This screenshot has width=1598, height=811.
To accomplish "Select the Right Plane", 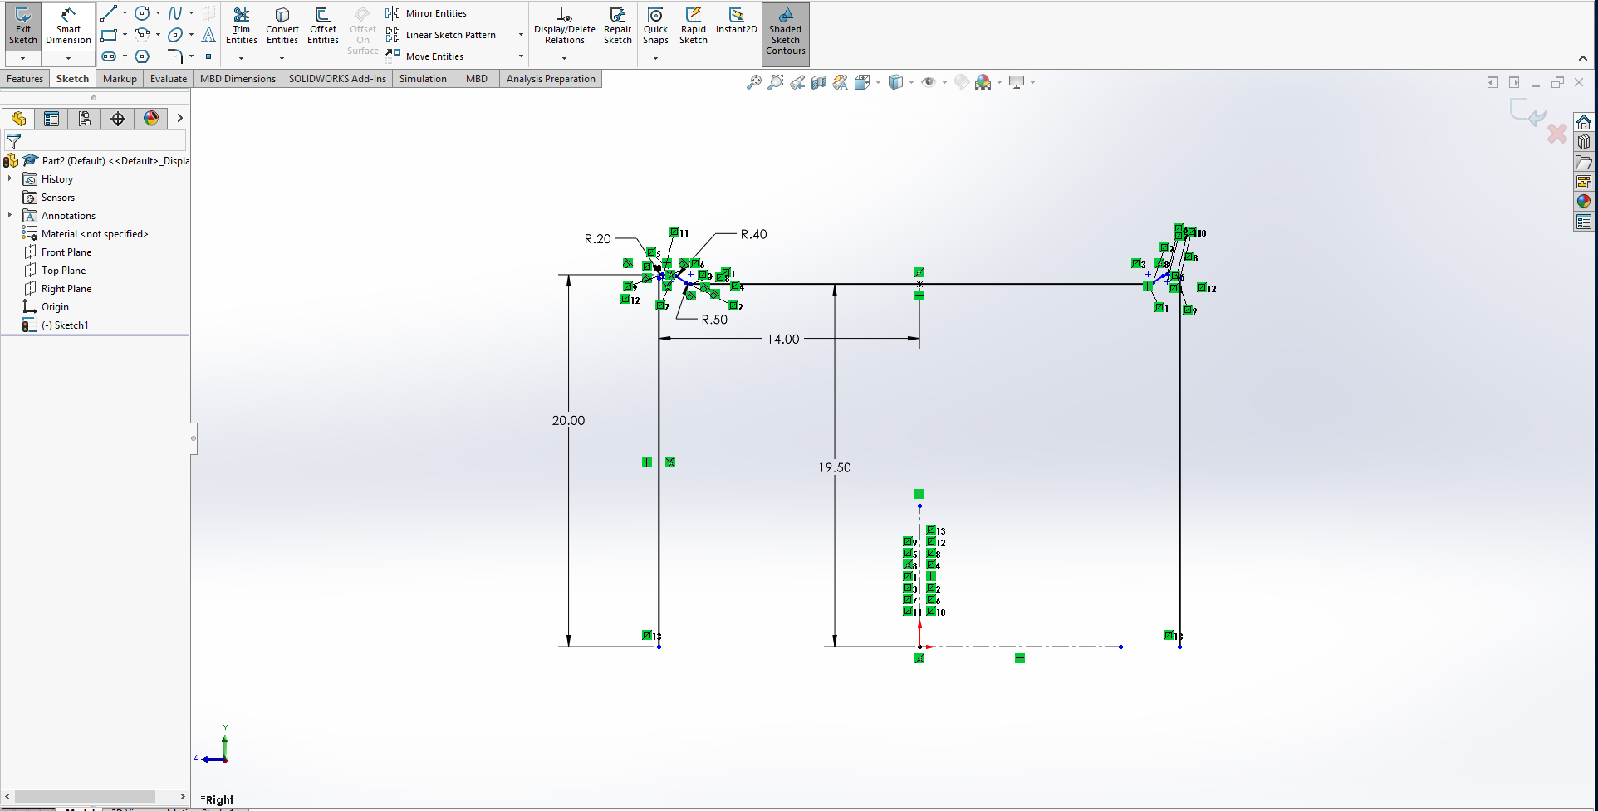I will click(66, 289).
